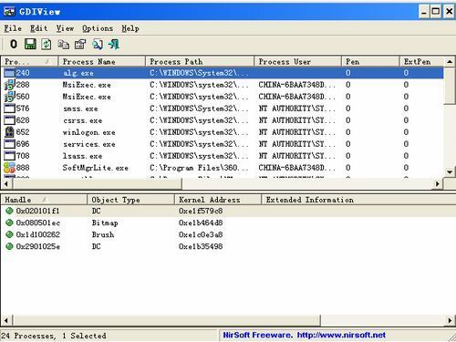The height and width of the screenshot is (342, 456).
Task: Click the handle list scroll right arrow
Action: point(450,320)
